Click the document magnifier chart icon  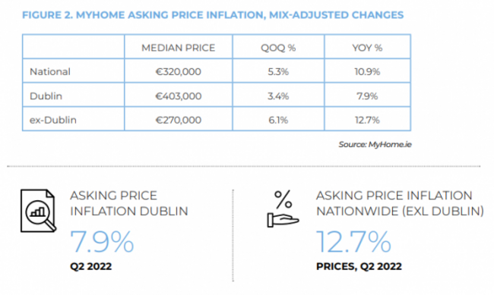click(39, 211)
